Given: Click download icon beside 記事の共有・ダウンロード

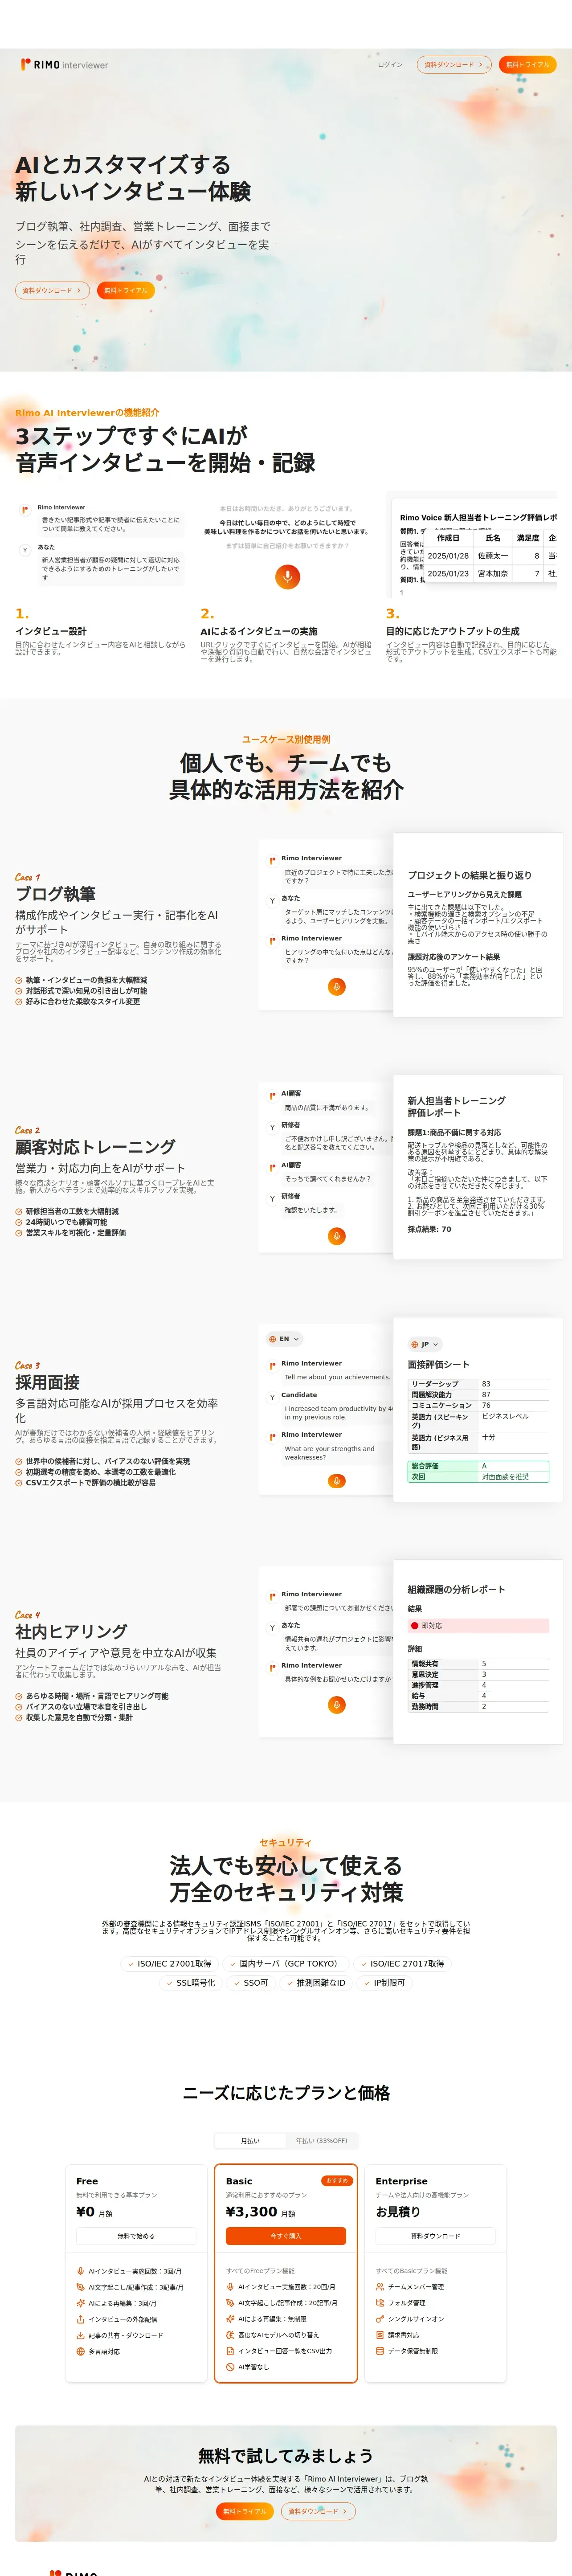Looking at the screenshot, I should (x=80, y=2335).
